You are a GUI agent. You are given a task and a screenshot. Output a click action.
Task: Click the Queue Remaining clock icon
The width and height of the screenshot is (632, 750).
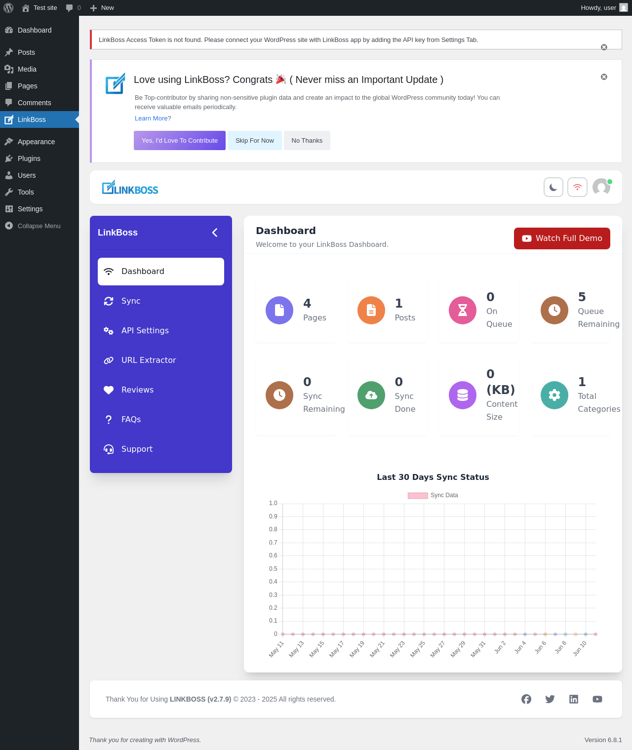[x=554, y=311]
